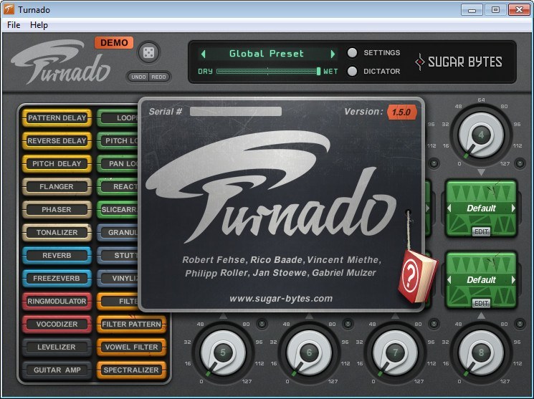Select the PATTERN DELAY effect

click(x=57, y=117)
